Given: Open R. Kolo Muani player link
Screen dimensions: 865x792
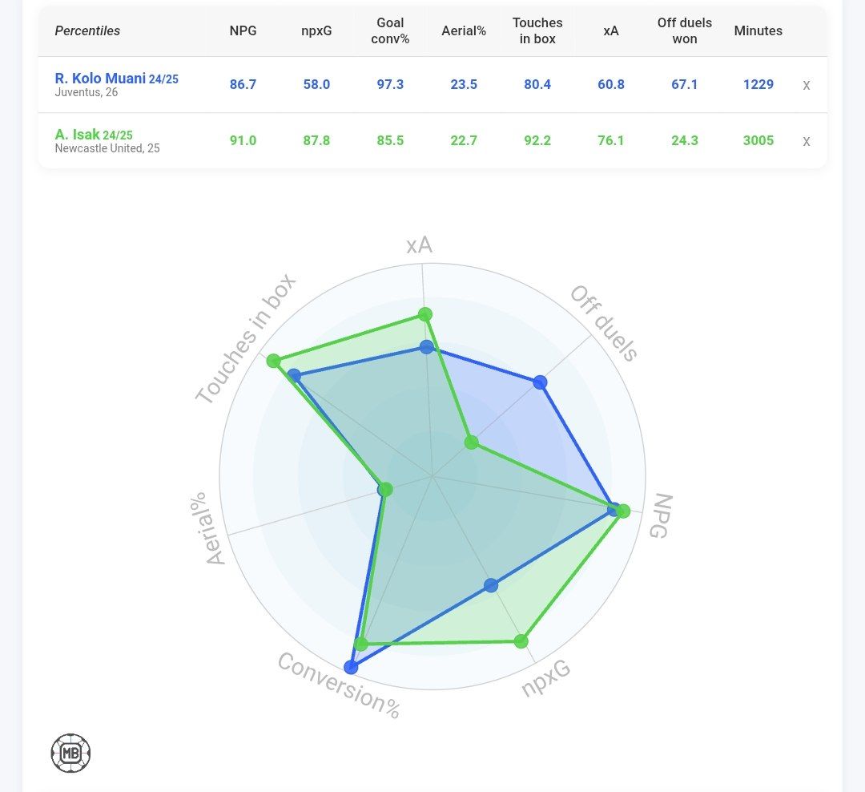Looking at the screenshot, I should 100,79.
